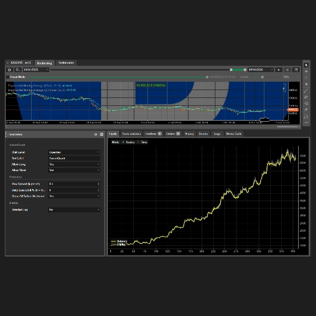
Task: Click the Equity legend entry
Action: (118, 244)
